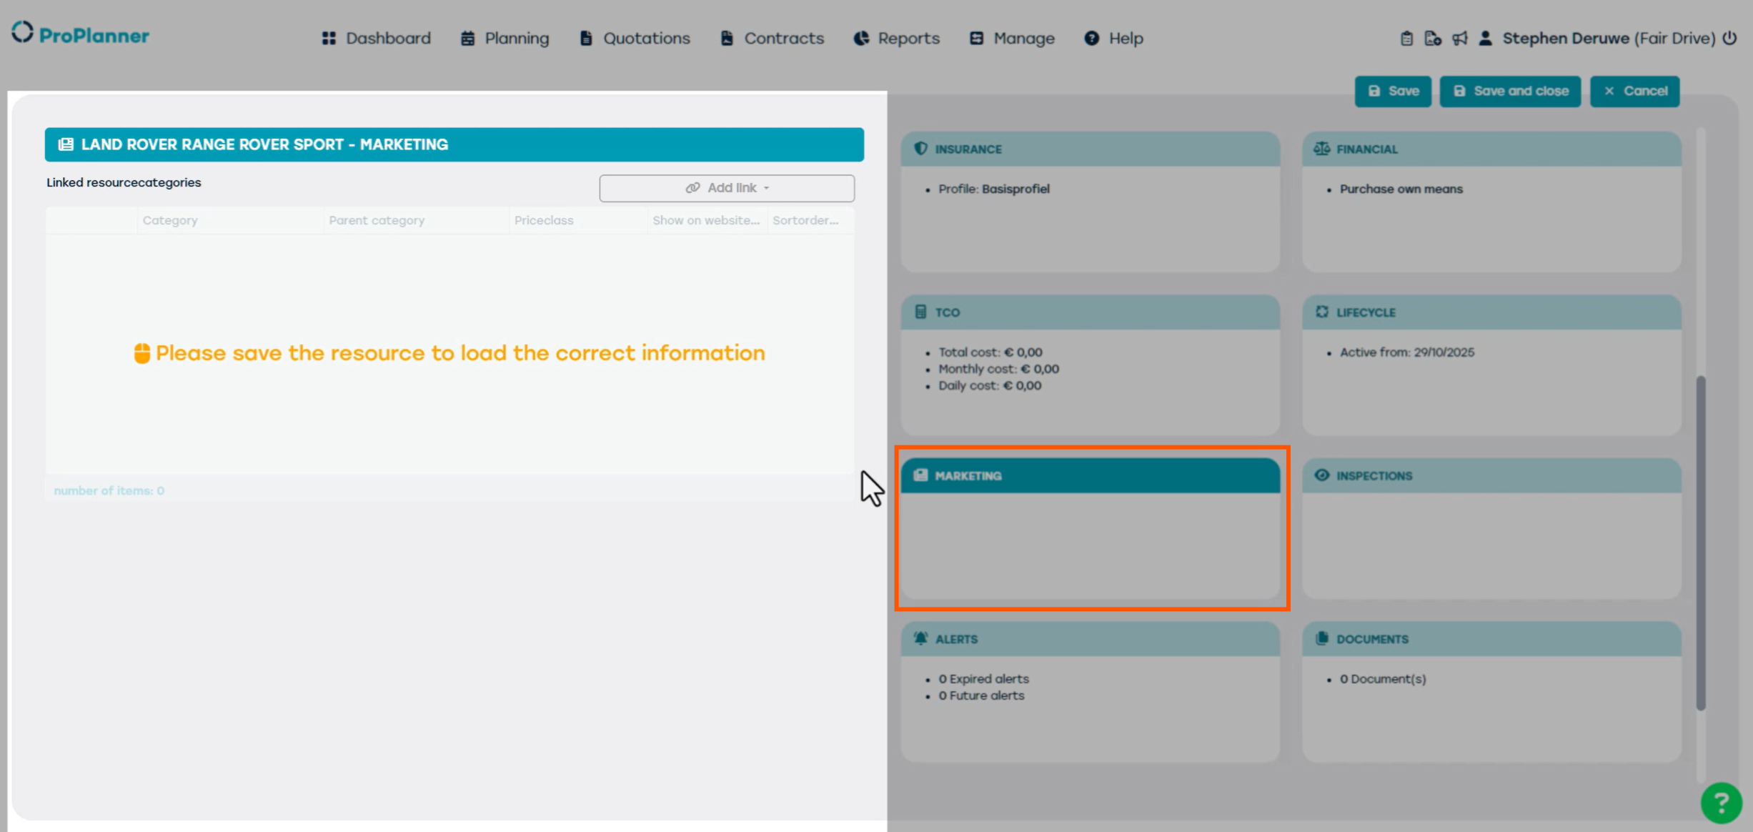The image size is (1753, 832).
Task: Click the power logout icon
Action: pyautogui.click(x=1729, y=39)
